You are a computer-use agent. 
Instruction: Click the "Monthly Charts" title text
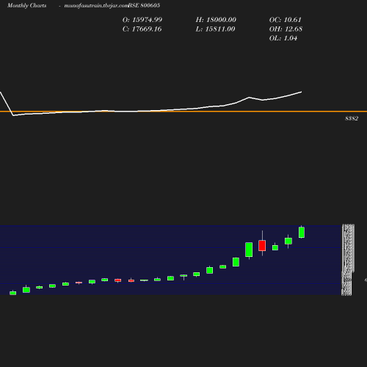(x=26, y=5)
